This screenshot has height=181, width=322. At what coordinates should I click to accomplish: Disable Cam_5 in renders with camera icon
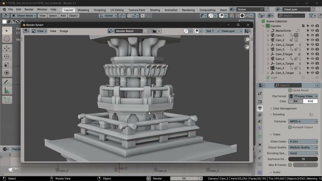[317, 68]
